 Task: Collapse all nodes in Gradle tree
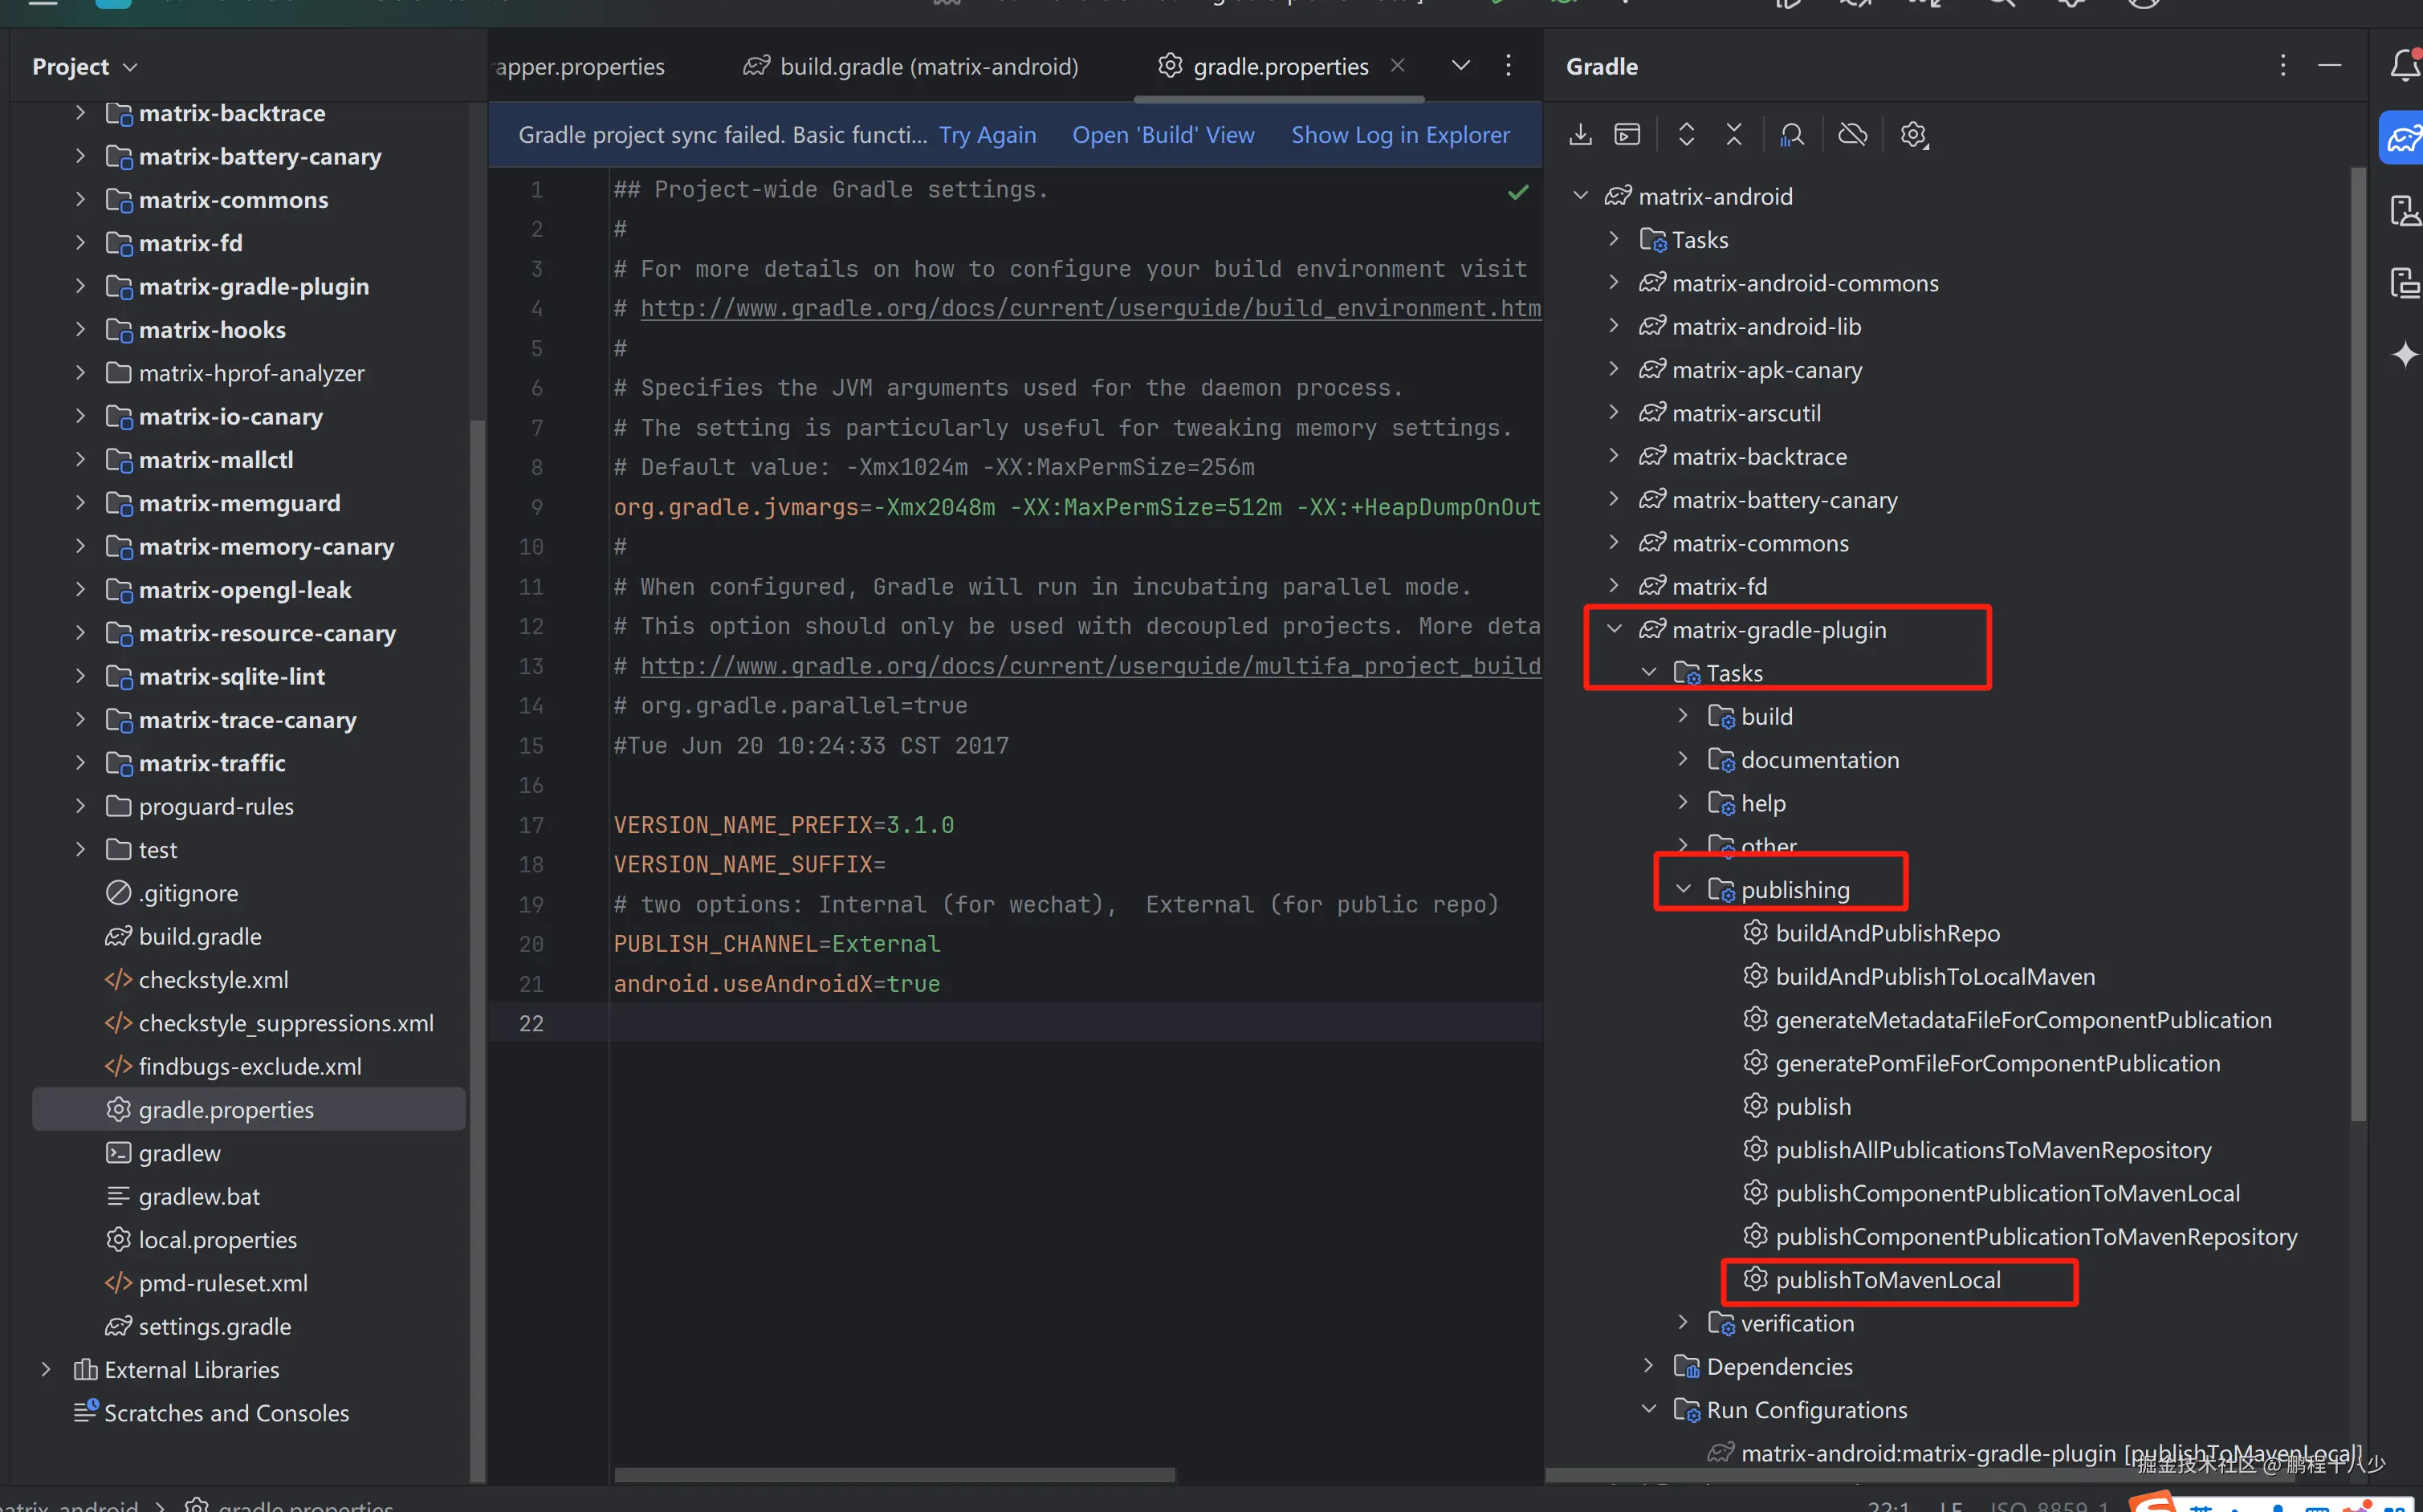click(1733, 134)
